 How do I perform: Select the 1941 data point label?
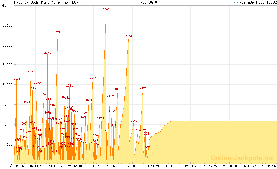tap(70, 86)
